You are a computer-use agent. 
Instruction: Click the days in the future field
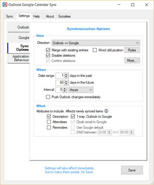[60, 83]
